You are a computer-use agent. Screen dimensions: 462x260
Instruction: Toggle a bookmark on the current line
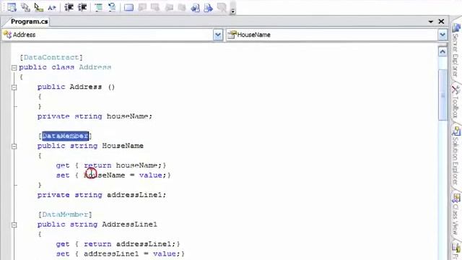tap(128, 7)
